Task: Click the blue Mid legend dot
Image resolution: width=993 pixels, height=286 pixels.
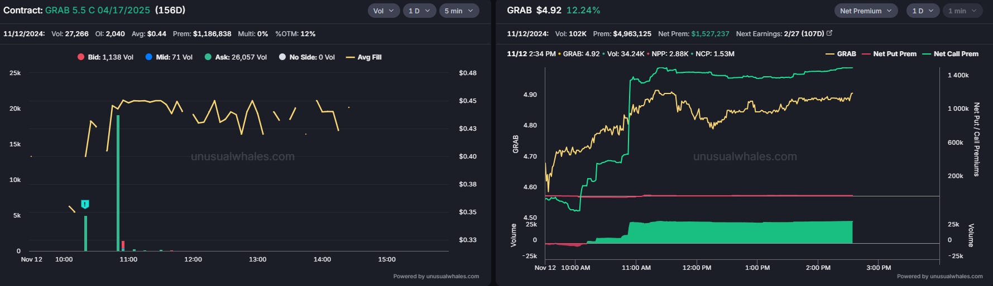Action: pyautogui.click(x=148, y=57)
